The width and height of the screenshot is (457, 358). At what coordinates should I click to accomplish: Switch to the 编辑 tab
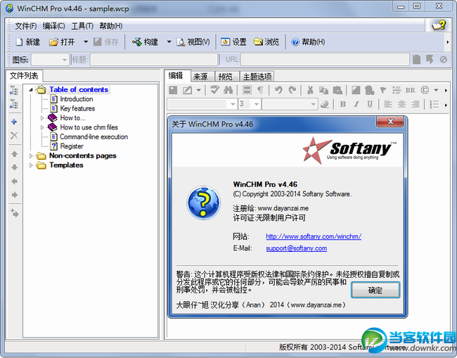[x=176, y=76]
